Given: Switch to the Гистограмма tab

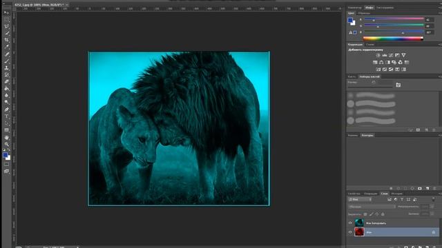Looking at the screenshot, I should pos(385,8).
